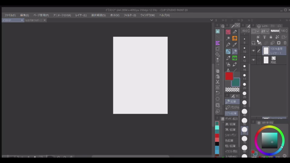The image size is (290, 163).
Task: Choose brush size preset 40
Action: (x=245, y=112)
